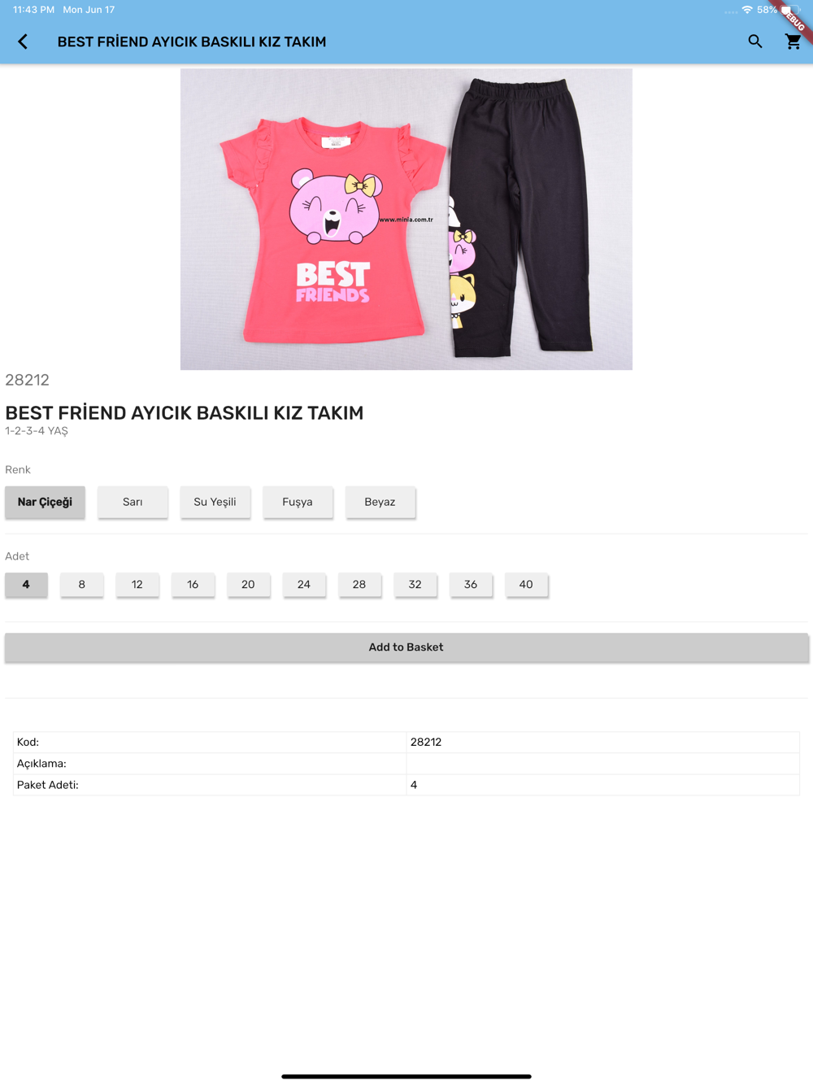813x1085 pixels.
Task: Open the product photo of the outfit
Action: click(406, 219)
